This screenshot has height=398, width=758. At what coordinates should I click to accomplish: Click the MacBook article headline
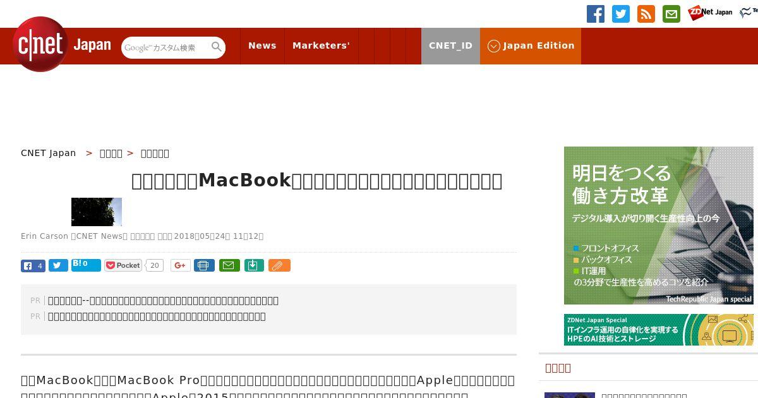[316, 181]
